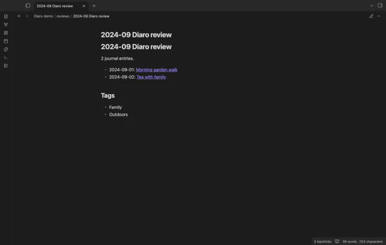
Task: Open a new tab with plus
Action: [x=94, y=5]
